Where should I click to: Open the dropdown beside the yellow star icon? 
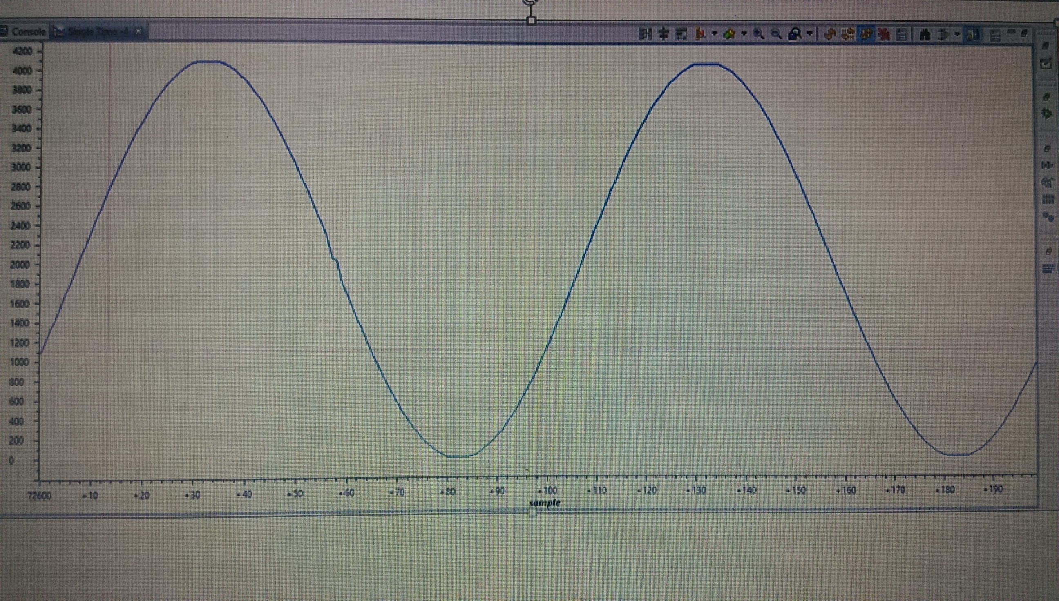[744, 36]
